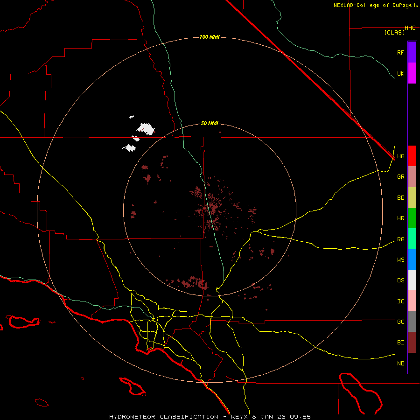Select the red HA hail swatch
Image resolution: width=420 pixels, height=420 pixels.
coord(412,156)
